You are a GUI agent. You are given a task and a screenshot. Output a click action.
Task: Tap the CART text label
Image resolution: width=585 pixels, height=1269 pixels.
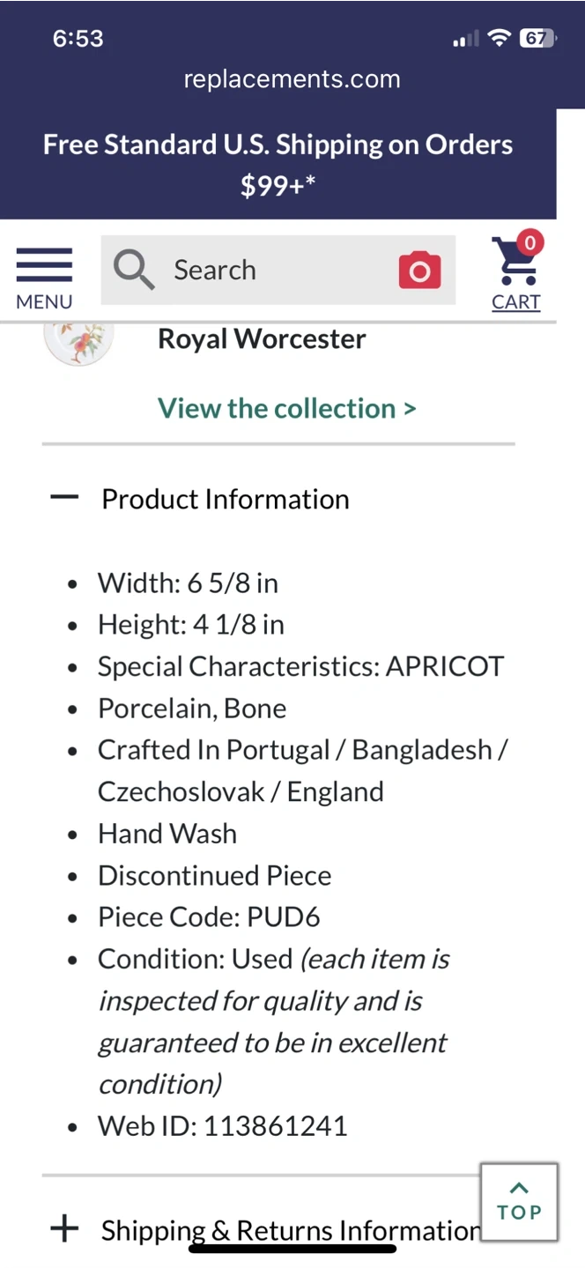(515, 302)
